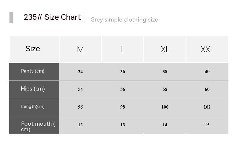Click the "Size" header cell
Screen dimensions: 237x141
coord(33,49)
